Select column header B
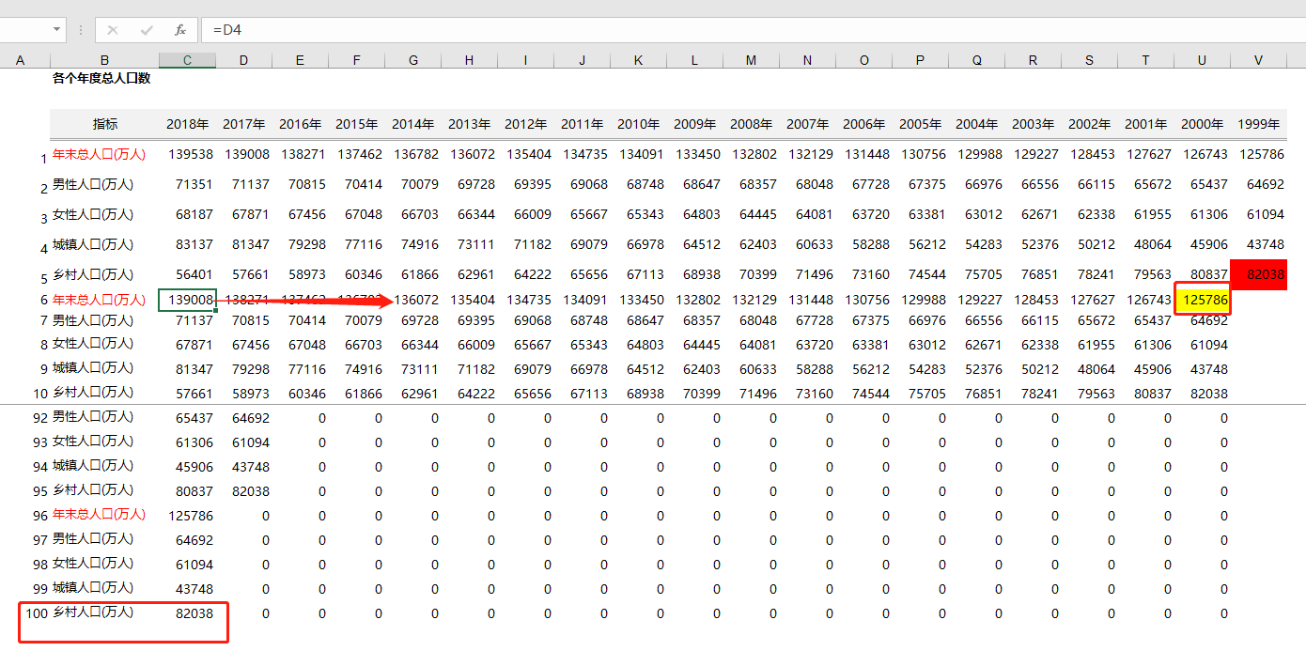Screen dimensions: 1306x651 pos(104,60)
